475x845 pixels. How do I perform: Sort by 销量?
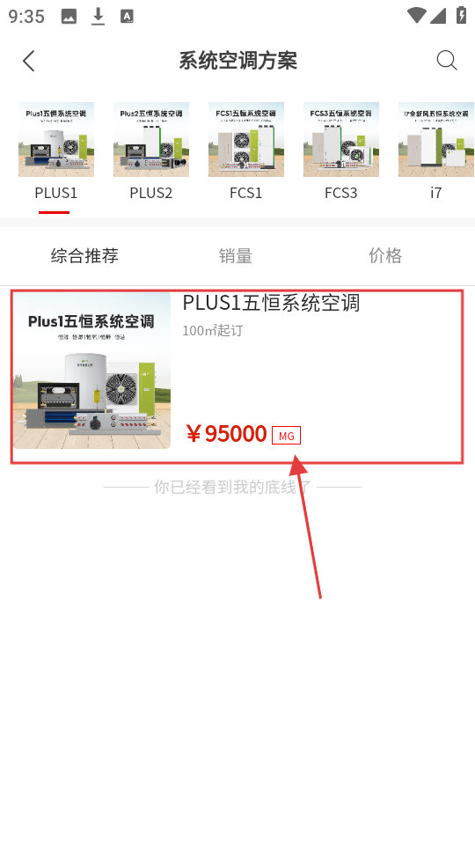click(236, 255)
